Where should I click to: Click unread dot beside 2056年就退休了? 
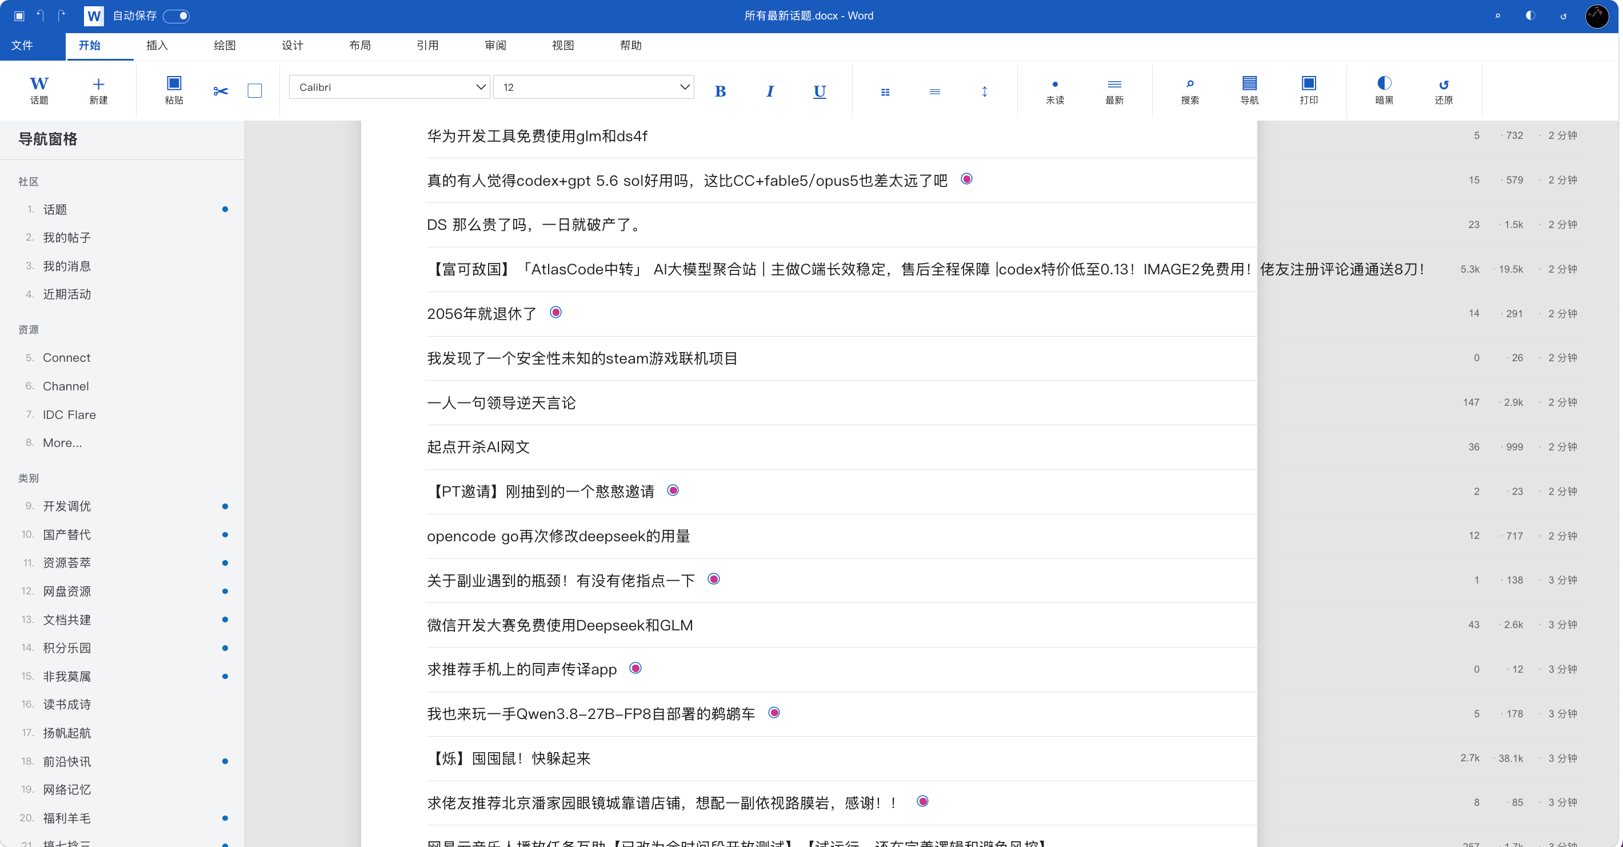click(x=555, y=312)
